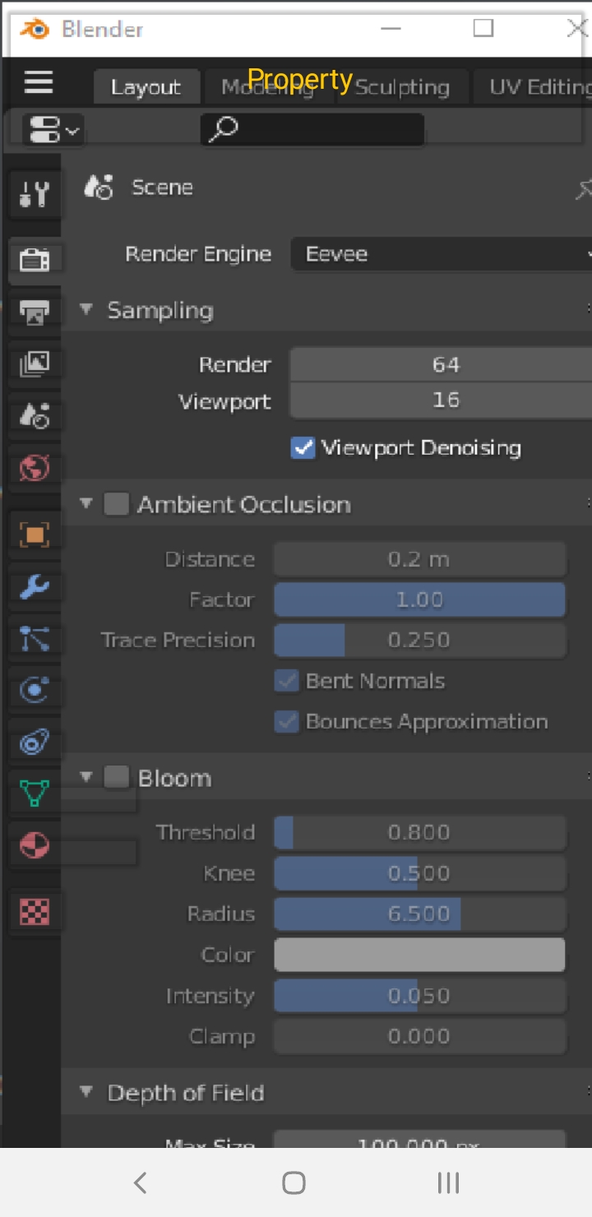Open the hamburger main menu button
The height and width of the screenshot is (1217, 592).
click(x=39, y=81)
